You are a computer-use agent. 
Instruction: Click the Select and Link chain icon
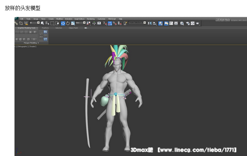point(16,23)
